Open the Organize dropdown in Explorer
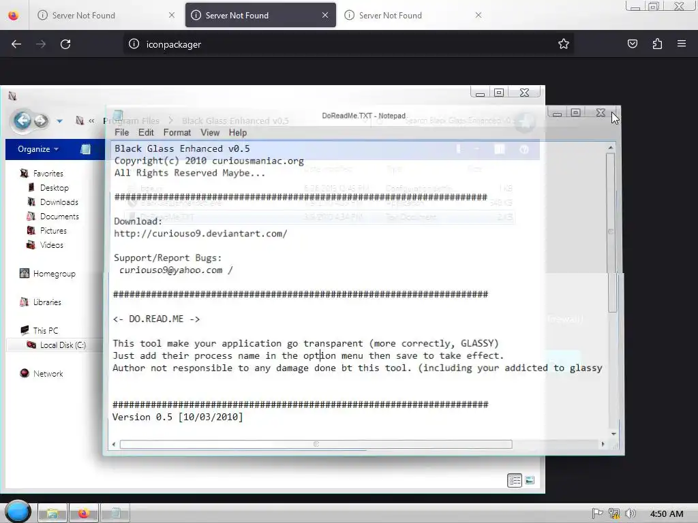The image size is (698, 523). (x=38, y=149)
